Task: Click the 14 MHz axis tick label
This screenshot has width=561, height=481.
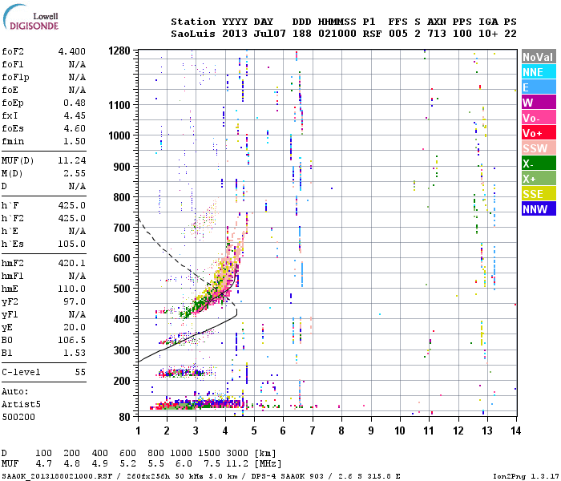Action: (515, 430)
